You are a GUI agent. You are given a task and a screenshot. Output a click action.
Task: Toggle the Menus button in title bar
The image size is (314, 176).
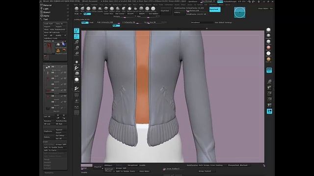pyautogui.click(x=220, y=1)
